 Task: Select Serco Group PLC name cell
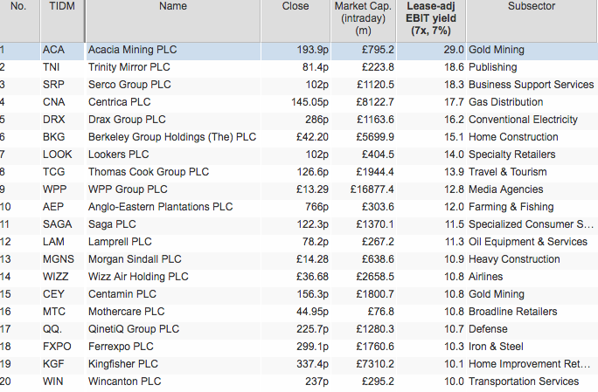click(129, 85)
